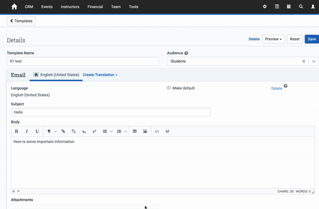Click the M merge fields button
Image resolution: width=319 pixels, height=209 pixels.
click(x=167, y=131)
